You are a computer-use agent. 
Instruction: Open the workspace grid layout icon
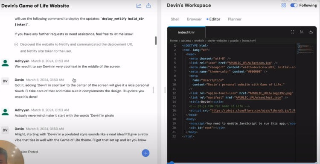coord(283,5)
